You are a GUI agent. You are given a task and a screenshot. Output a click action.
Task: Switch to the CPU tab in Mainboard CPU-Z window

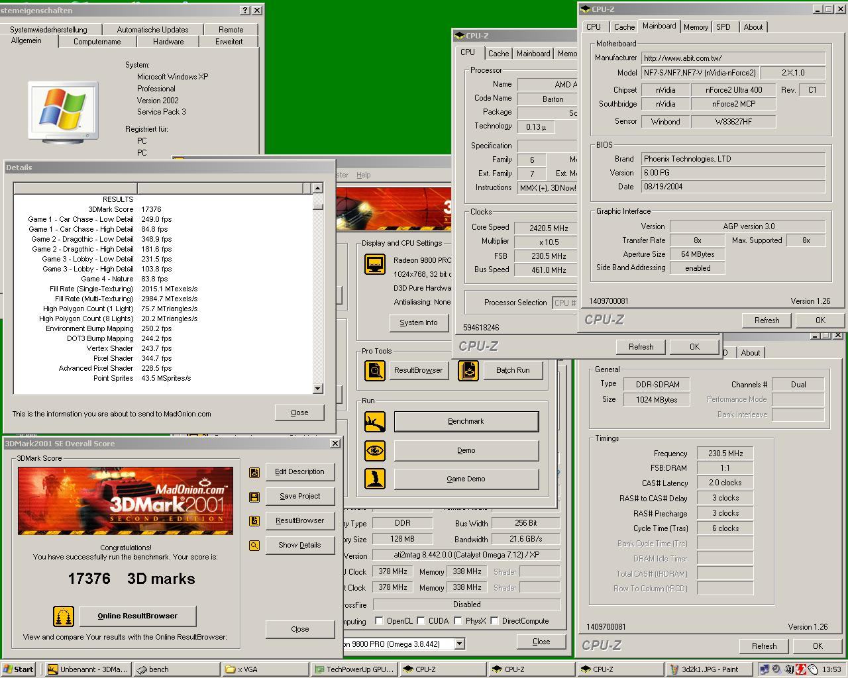point(594,27)
